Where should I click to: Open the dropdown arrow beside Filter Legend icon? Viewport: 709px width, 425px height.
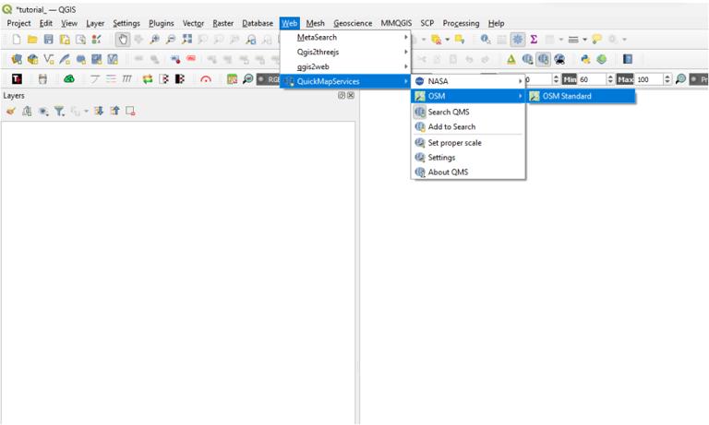click(86, 112)
